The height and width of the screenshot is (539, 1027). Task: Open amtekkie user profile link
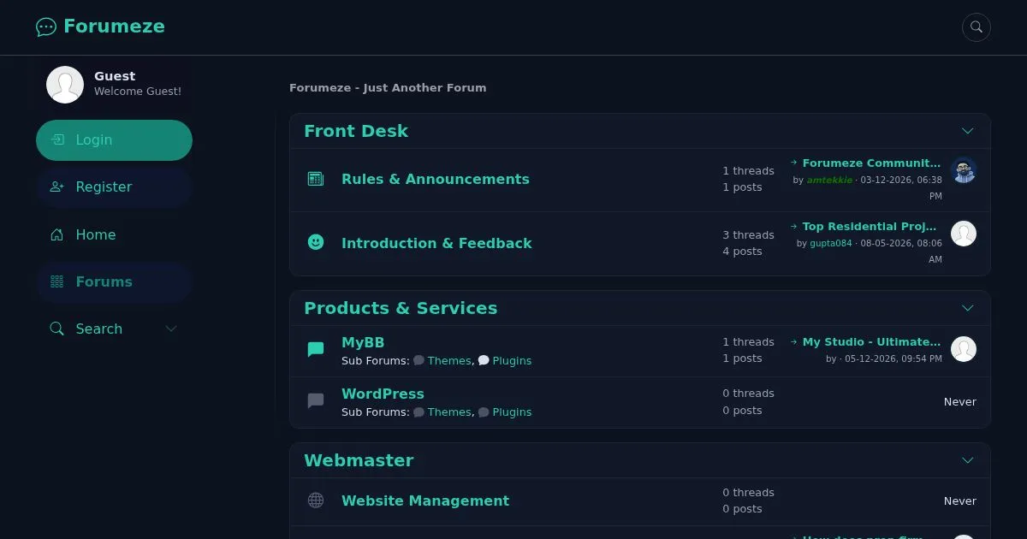[829, 181]
